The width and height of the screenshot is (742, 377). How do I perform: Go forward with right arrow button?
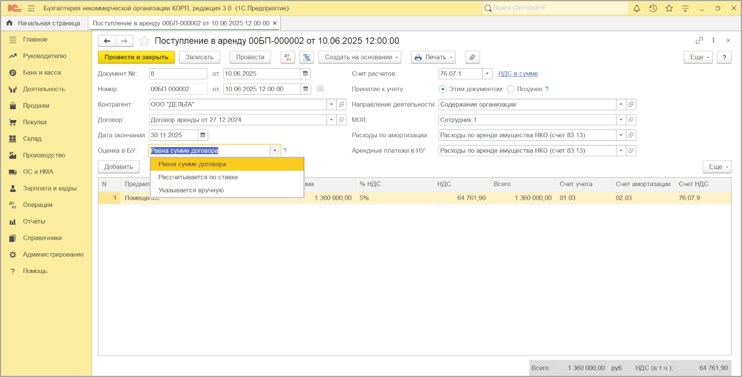pyautogui.click(x=124, y=41)
